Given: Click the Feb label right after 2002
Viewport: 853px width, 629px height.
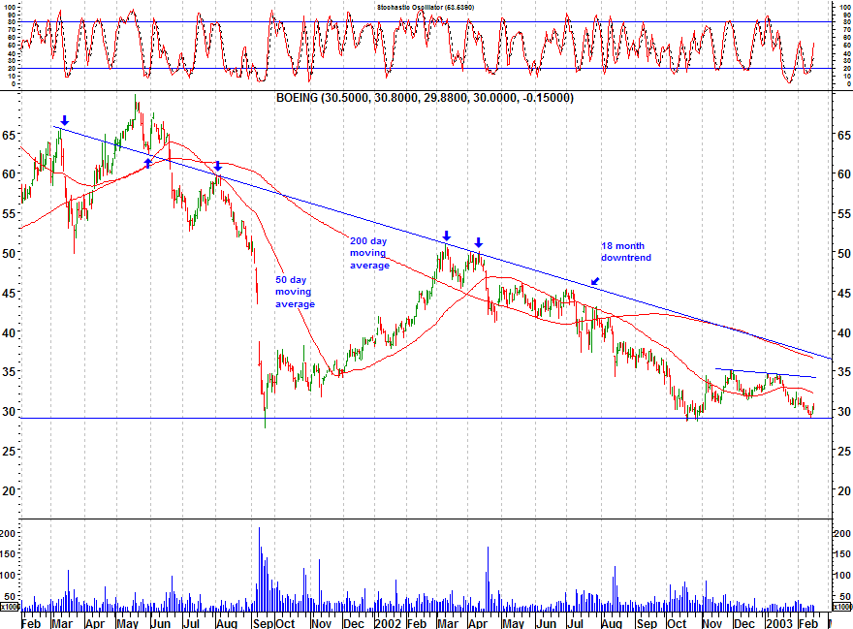Looking at the screenshot, I should pos(417,623).
